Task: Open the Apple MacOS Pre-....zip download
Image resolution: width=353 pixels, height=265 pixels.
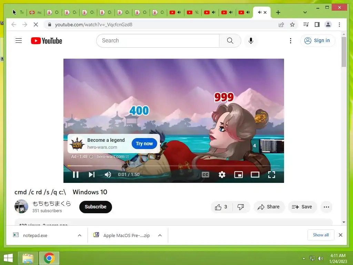Action: tap(122, 235)
